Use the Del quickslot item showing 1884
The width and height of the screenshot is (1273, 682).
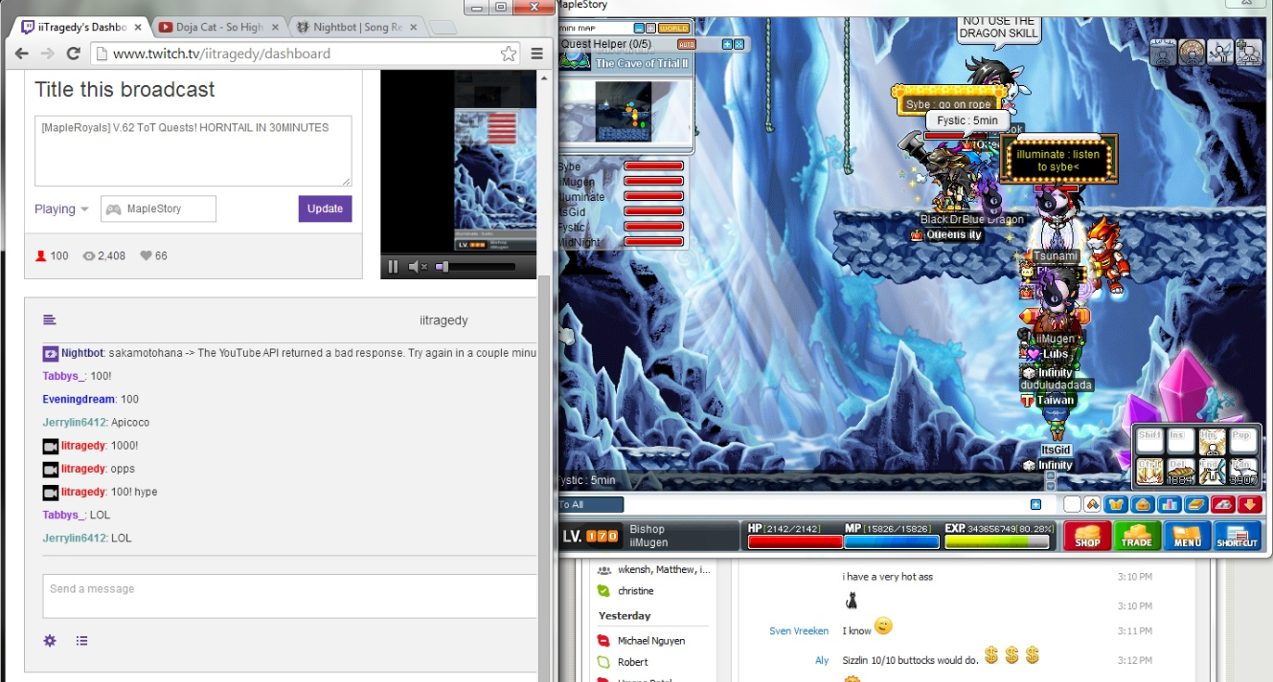[x=1181, y=472]
